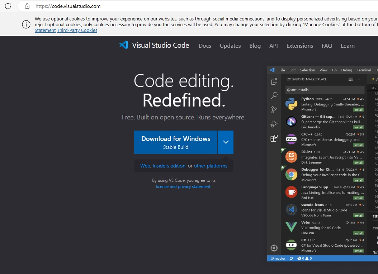Open the Run and Debug icon
The width and height of the screenshot is (378, 274).
tap(274, 124)
